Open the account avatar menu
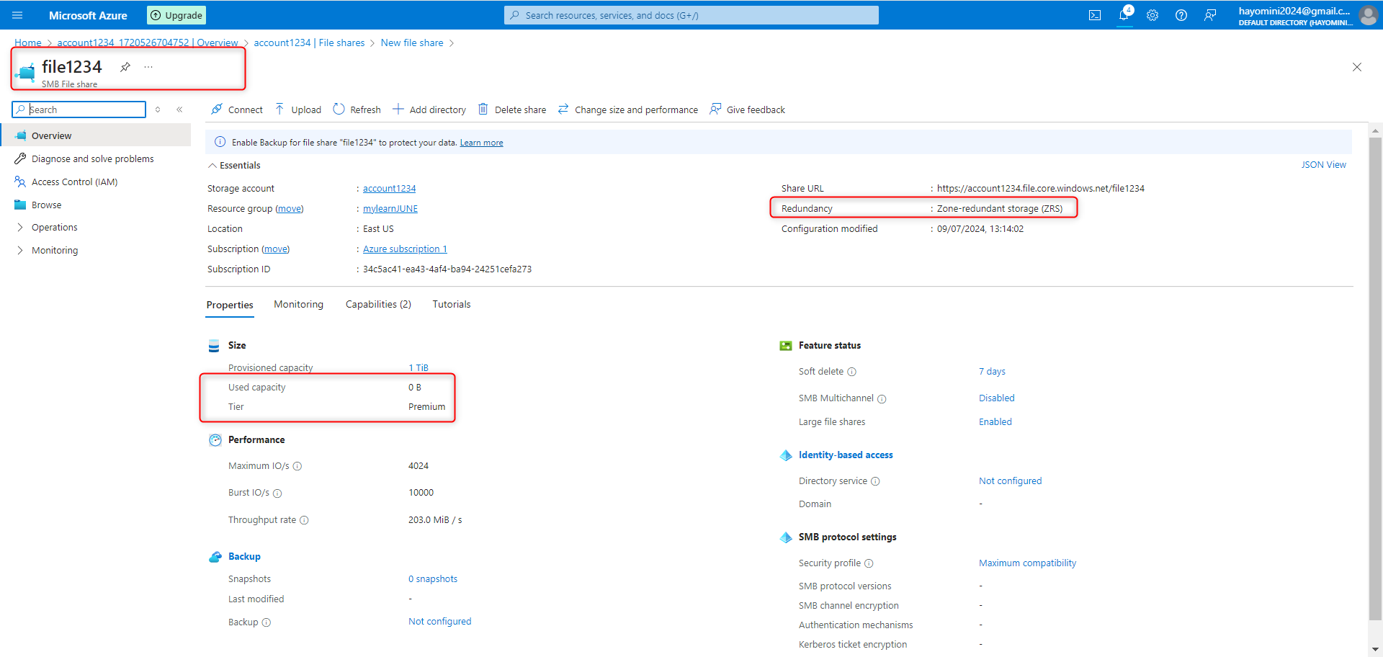The height and width of the screenshot is (657, 1383). pyautogui.click(x=1368, y=15)
